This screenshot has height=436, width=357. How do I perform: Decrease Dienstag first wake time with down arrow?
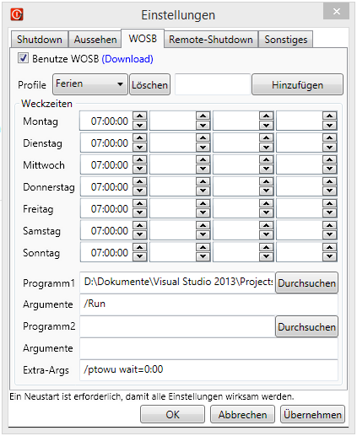[x=140, y=148]
